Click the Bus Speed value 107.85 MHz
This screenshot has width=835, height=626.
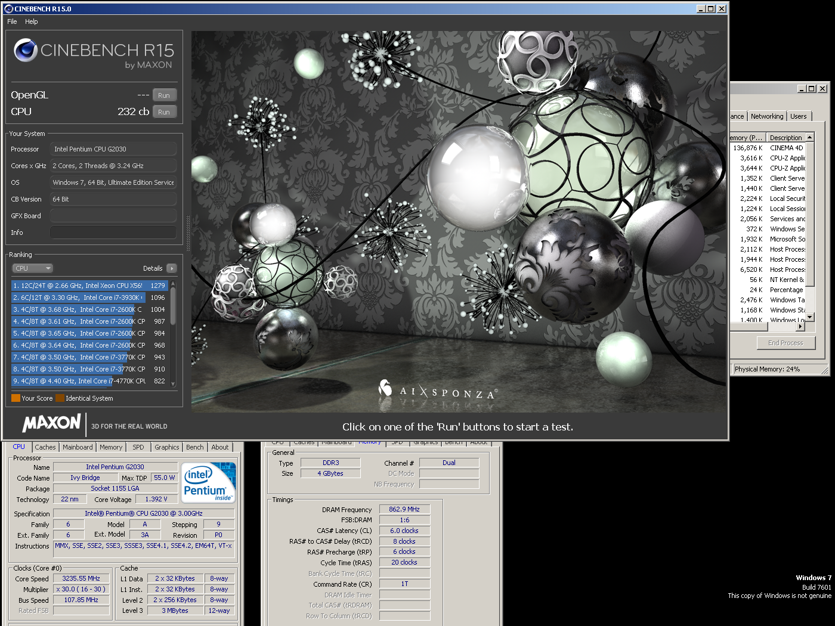click(x=81, y=600)
